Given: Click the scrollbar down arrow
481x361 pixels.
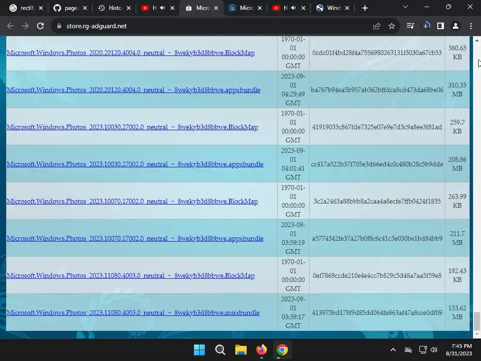Looking at the screenshot, I should 476,335.
